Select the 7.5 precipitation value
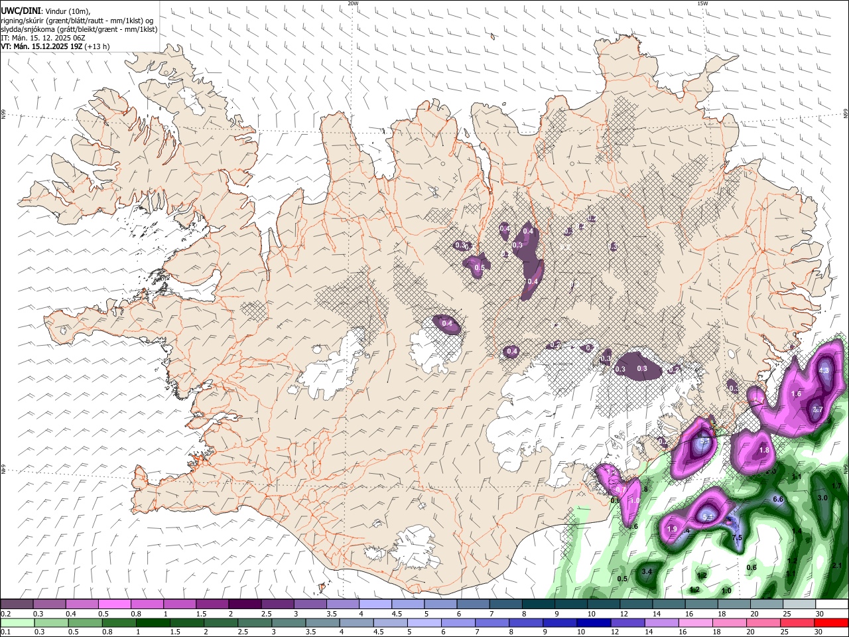849x637 pixels. click(x=737, y=537)
